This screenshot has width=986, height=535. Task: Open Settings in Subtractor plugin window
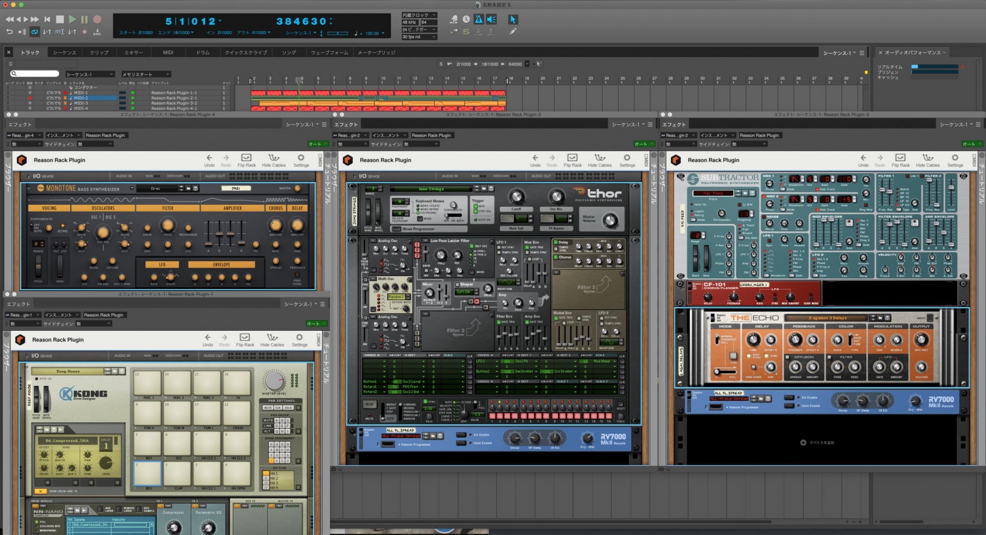[x=955, y=160]
